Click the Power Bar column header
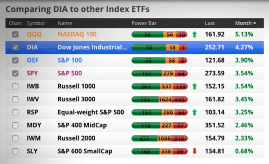This screenshot has width=269, height=164. (x=144, y=23)
